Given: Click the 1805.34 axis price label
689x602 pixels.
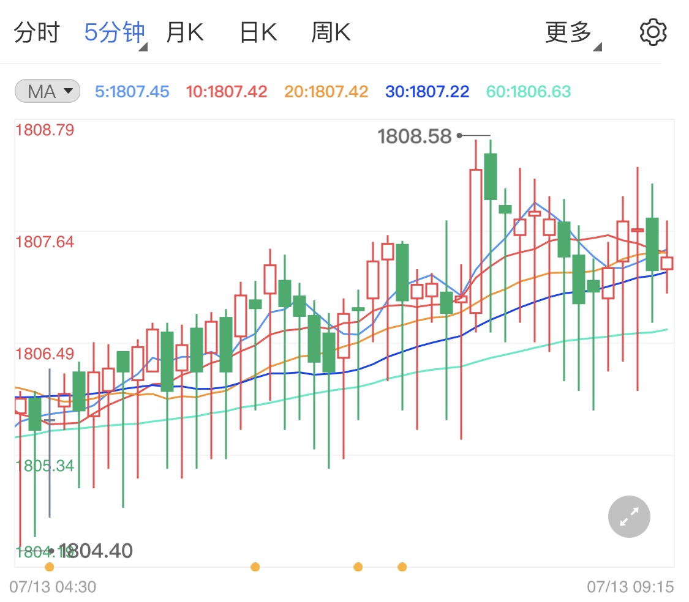Looking at the screenshot, I should (x=45, y=466).
